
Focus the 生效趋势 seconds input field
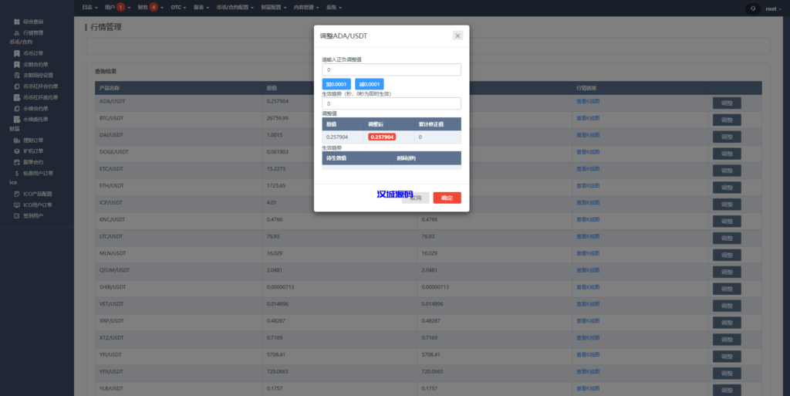[391, 103]
